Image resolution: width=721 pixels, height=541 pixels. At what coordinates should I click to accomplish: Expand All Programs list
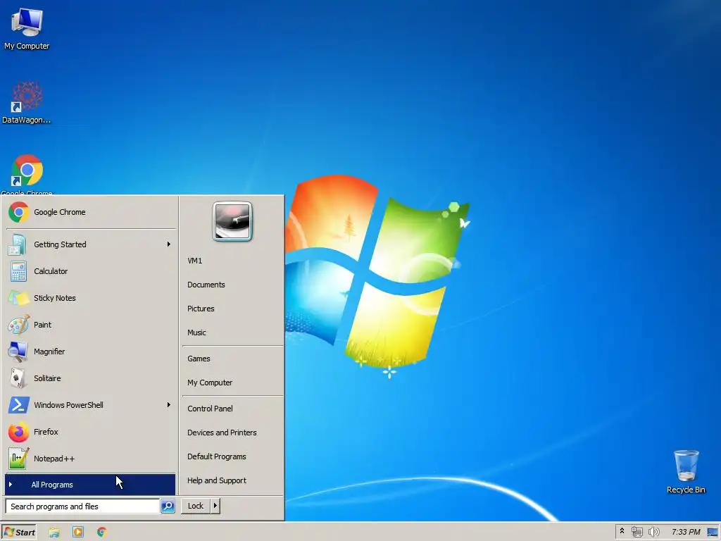click(90, 485)
